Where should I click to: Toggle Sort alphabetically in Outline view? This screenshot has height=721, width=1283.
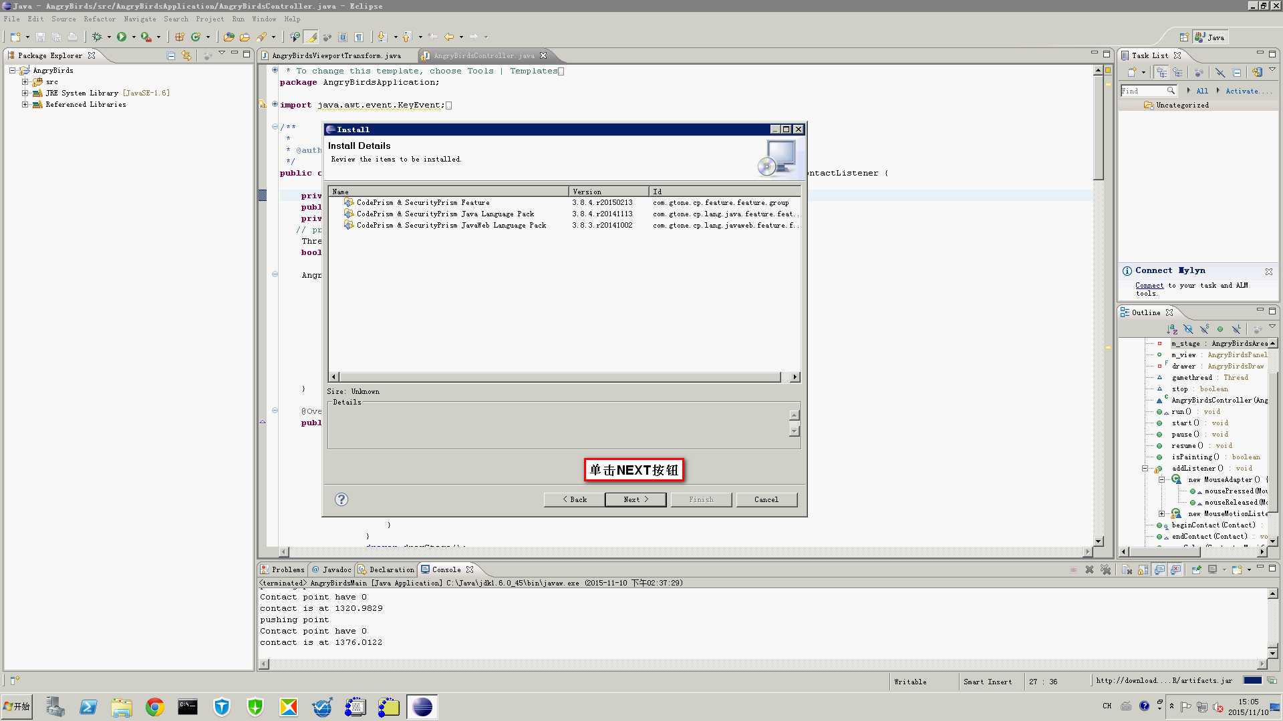(1172, 328)
